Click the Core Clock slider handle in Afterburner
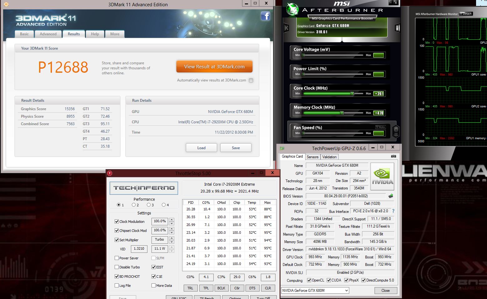 (x=352, y=93)
